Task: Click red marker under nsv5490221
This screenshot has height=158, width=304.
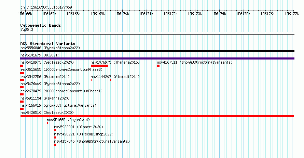Action: pos(55,137)
